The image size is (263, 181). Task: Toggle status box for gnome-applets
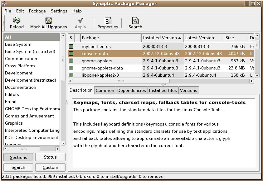pyautogui.click(x=71, y=61)
